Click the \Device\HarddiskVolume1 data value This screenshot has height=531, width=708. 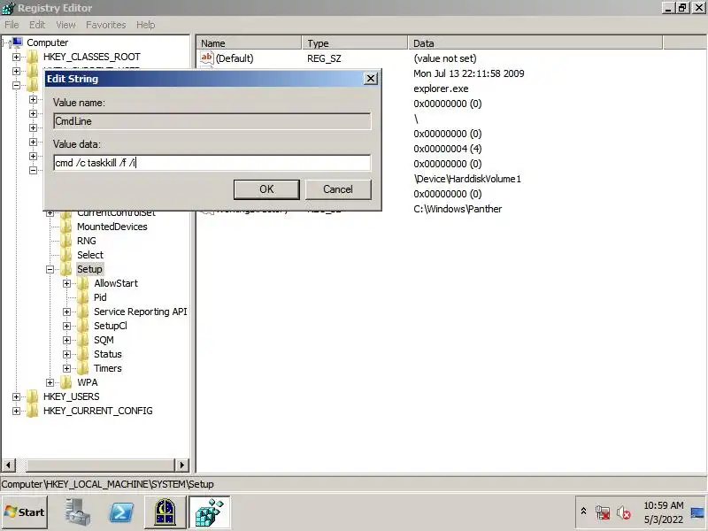467,179
